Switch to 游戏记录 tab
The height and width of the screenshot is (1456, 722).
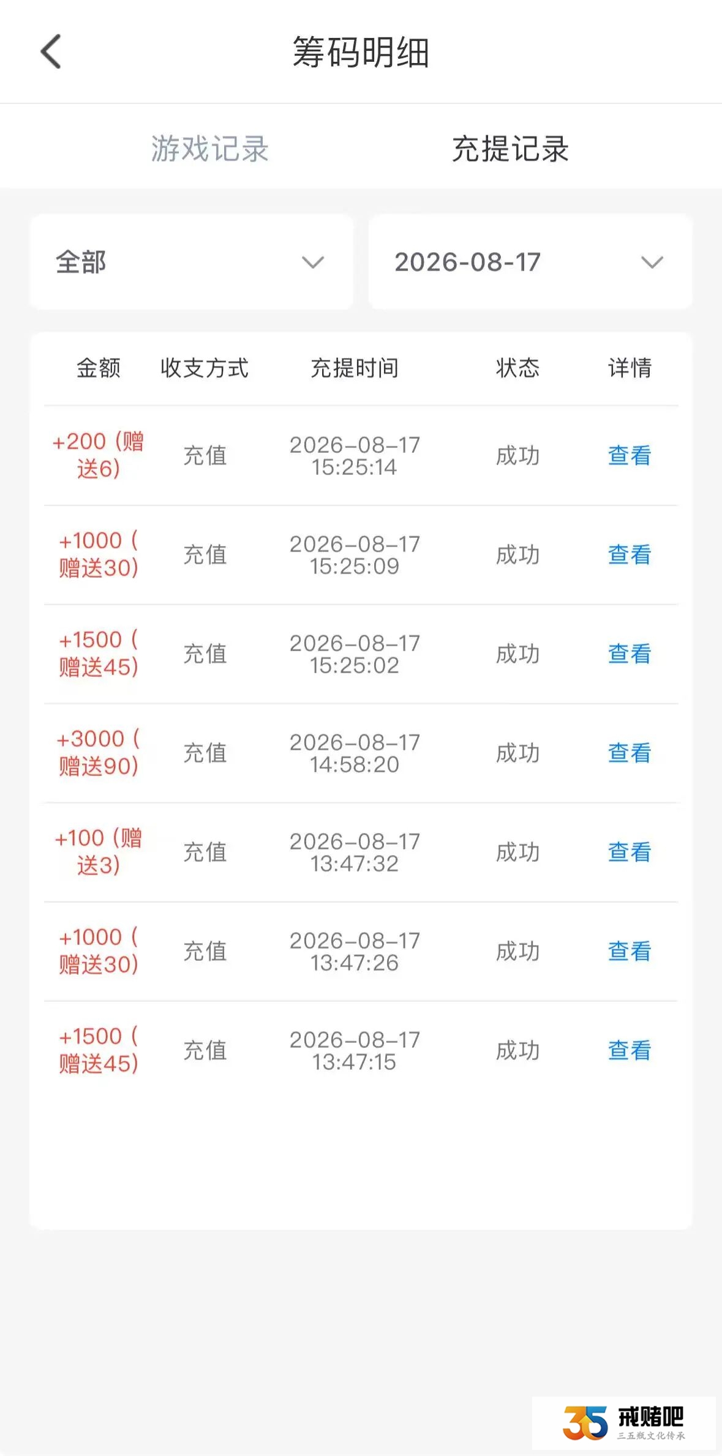coord(210,149)
